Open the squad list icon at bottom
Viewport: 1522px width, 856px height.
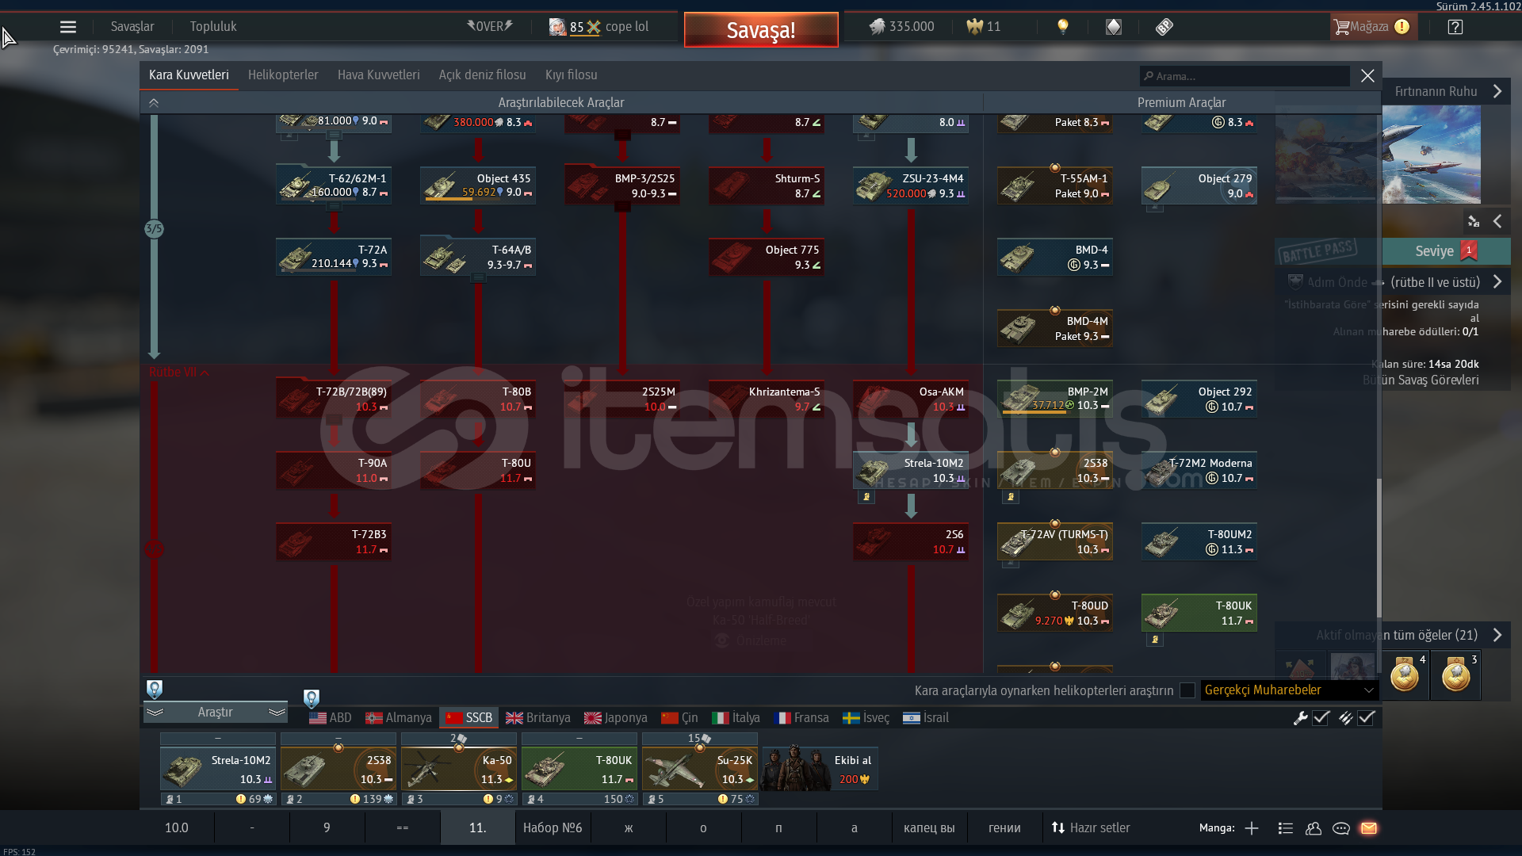coord(1286,828)
